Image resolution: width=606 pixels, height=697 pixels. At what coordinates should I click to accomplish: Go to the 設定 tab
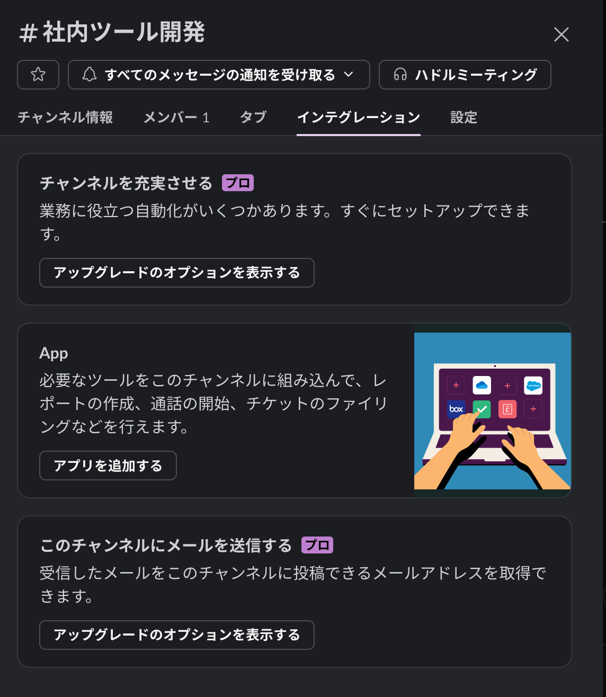click(464, 117)
